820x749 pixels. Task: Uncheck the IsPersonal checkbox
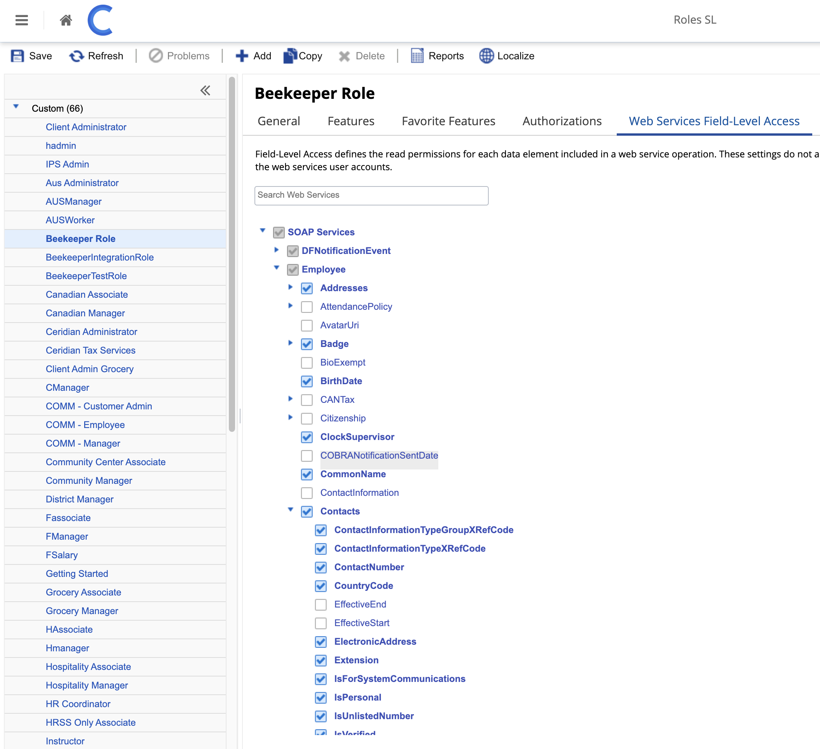tap(321, 698)
